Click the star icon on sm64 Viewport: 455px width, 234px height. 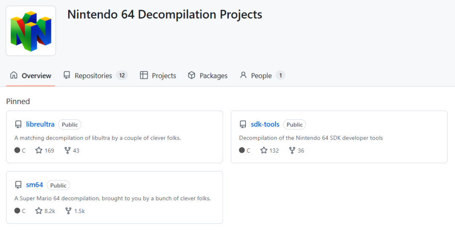coord(39,211)
